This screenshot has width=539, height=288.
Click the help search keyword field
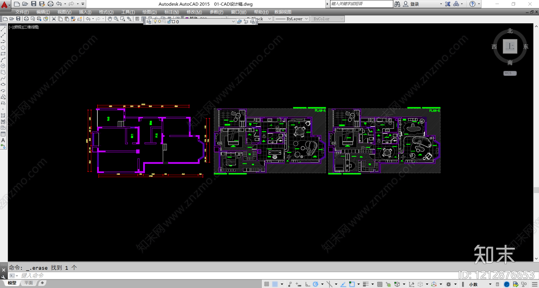(361, 4)
